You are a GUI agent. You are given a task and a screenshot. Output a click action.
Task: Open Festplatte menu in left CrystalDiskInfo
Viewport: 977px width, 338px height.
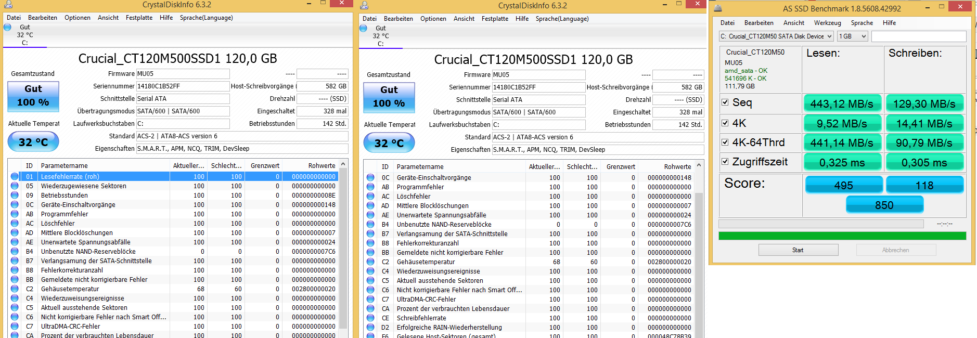click(x=139, y=18)
